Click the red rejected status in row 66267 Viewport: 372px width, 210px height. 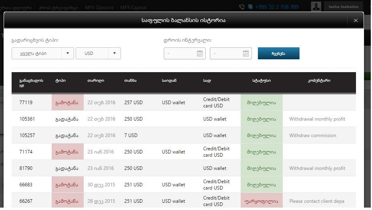click(261, 200)
